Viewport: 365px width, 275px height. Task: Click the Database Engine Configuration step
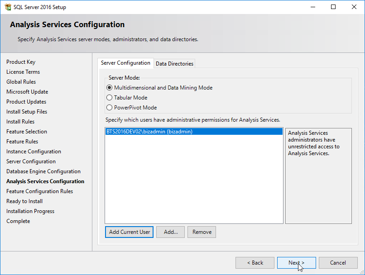coord(43,171)
